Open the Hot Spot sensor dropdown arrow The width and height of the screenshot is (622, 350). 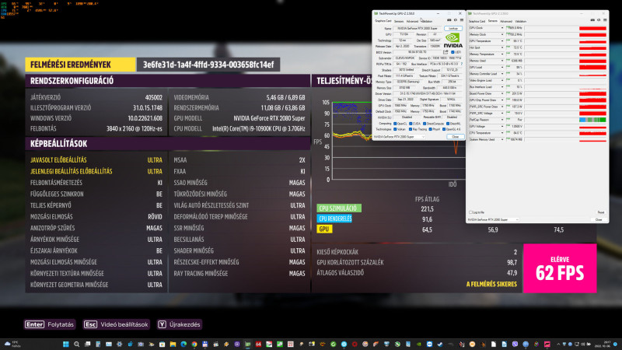[x=502, y=47]
